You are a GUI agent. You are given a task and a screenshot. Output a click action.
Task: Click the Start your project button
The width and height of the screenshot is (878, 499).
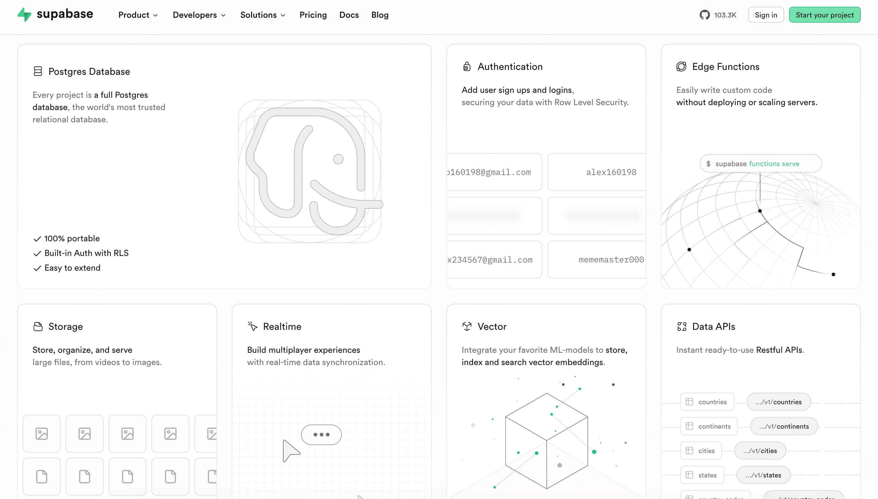(x=825, y=15)
